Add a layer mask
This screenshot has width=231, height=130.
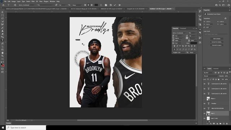pyautogui.click(x=214, y=123)
